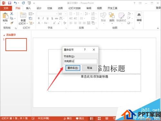The image size is (161, 121).
Task: Switch to the Design tab
Action: click(x=39, y=8)
